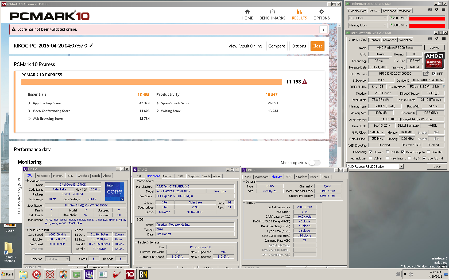Toggle the OpenCL checkbox
Viewport: 449px width, 280px height.
370,152
